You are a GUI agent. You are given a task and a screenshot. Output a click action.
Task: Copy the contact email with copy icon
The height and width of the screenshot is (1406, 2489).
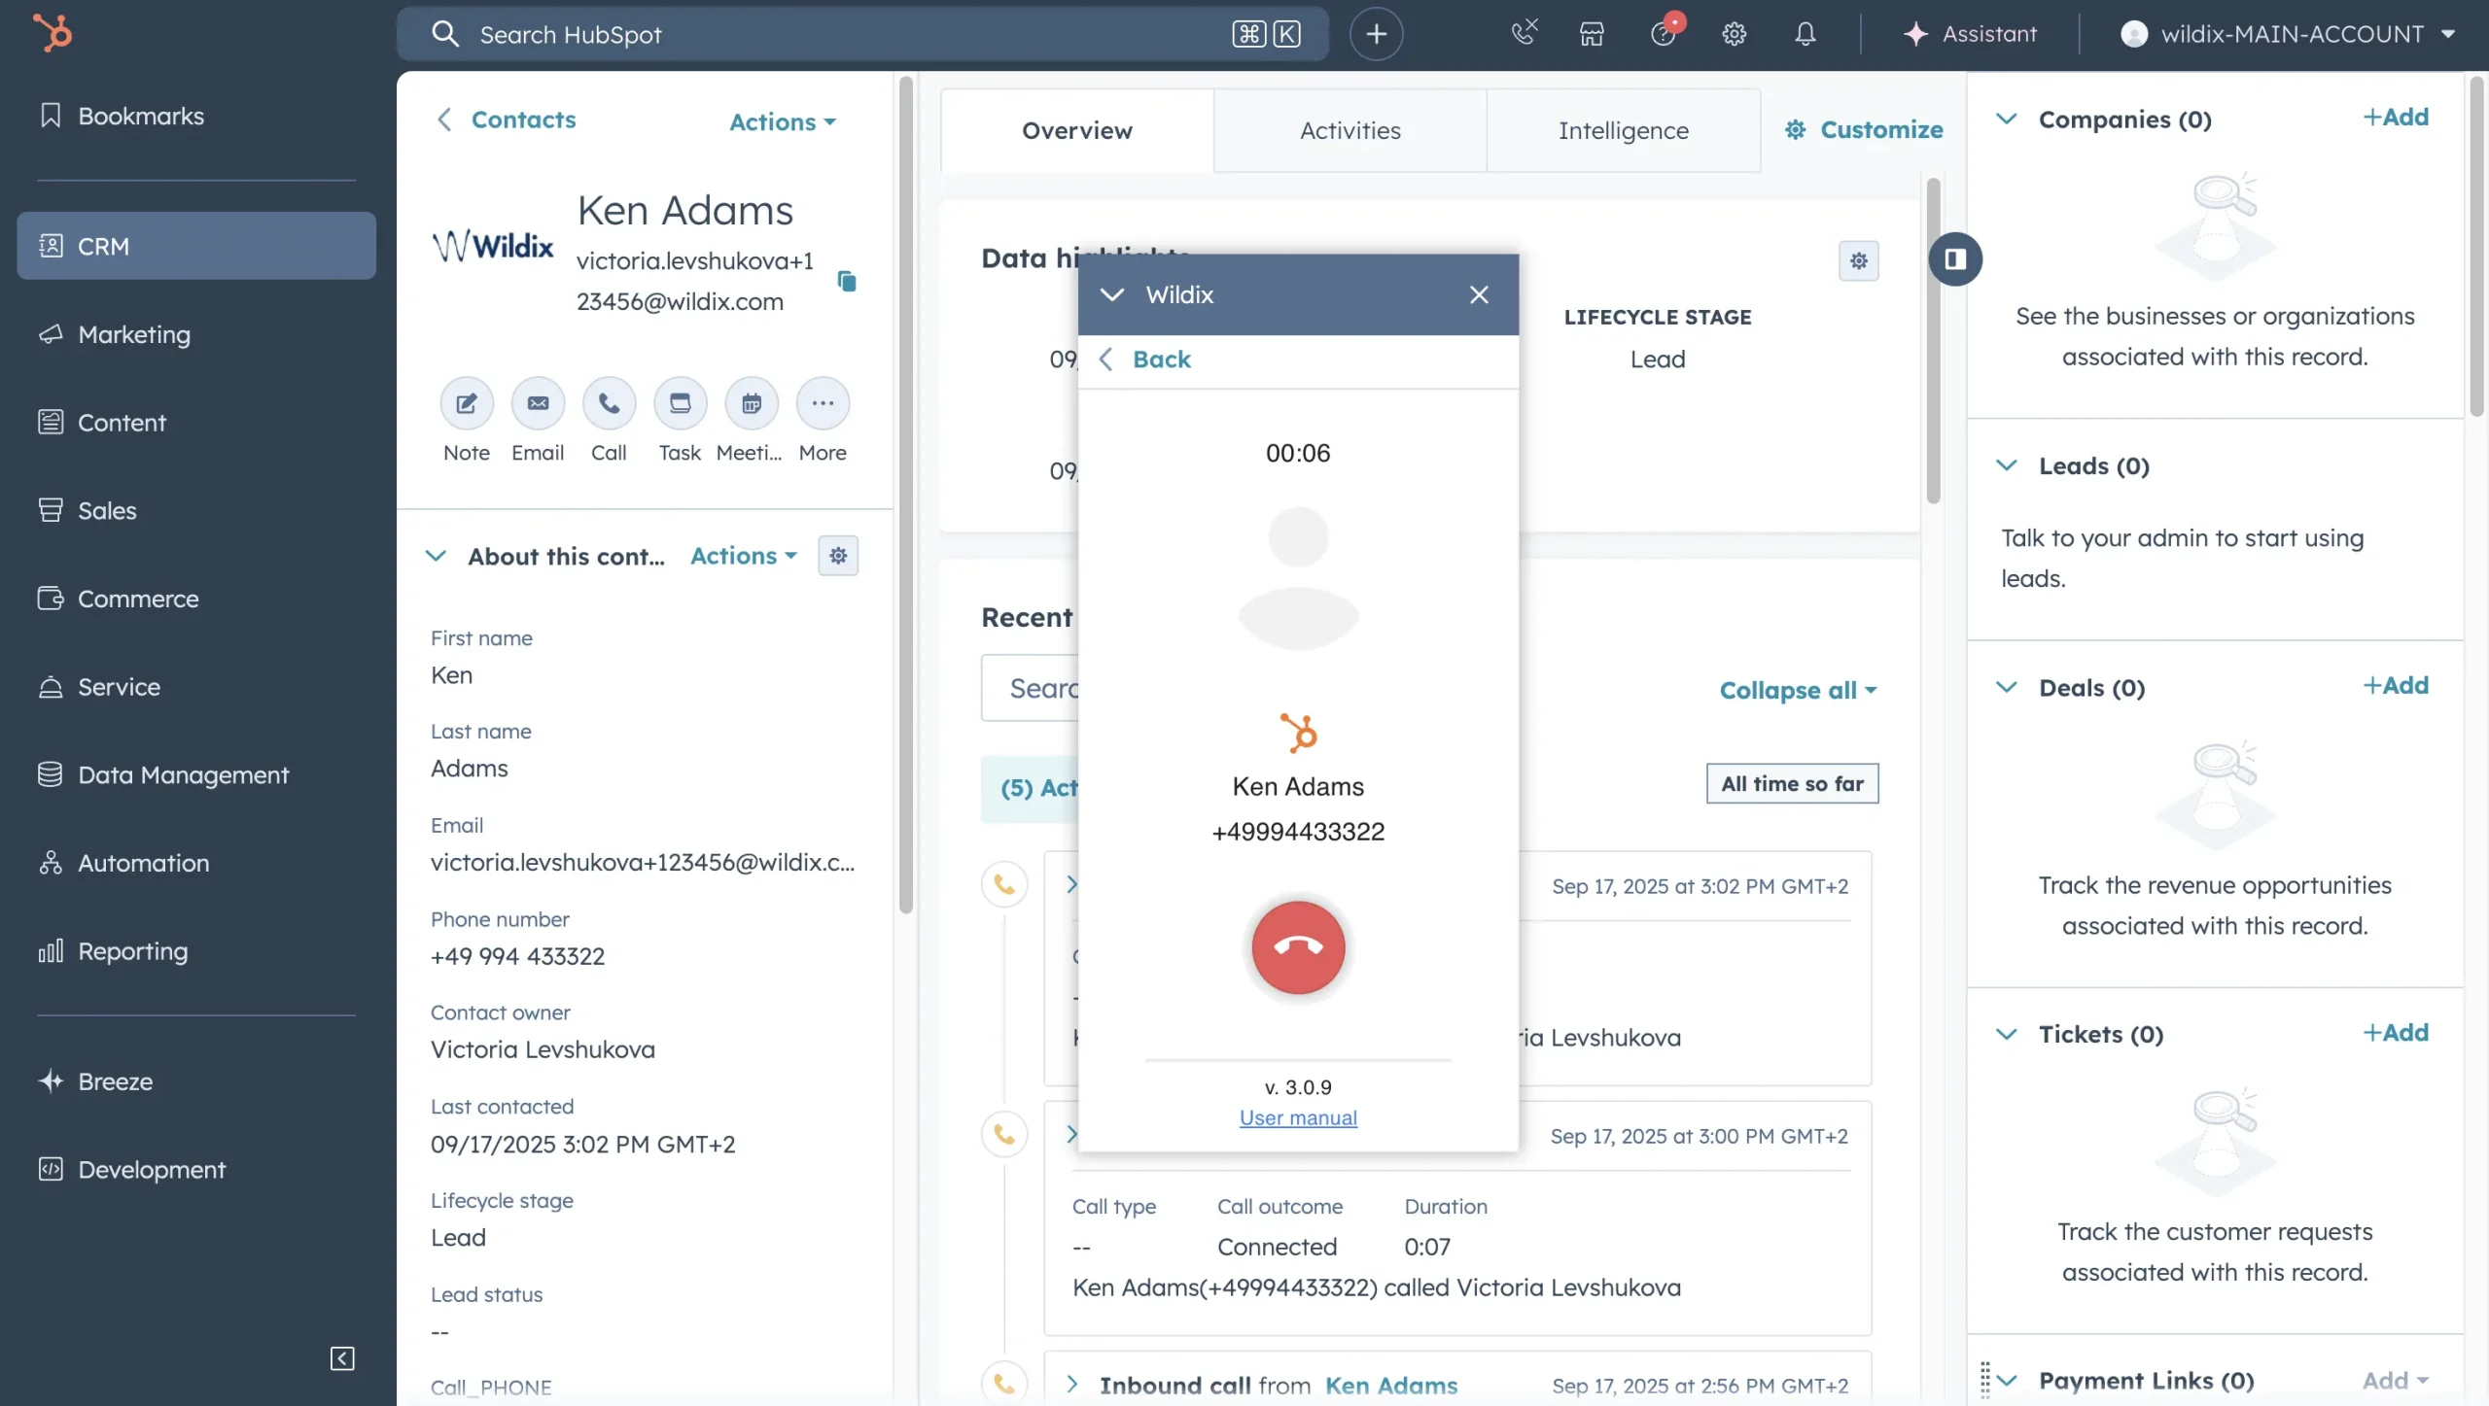coord(847,282)
